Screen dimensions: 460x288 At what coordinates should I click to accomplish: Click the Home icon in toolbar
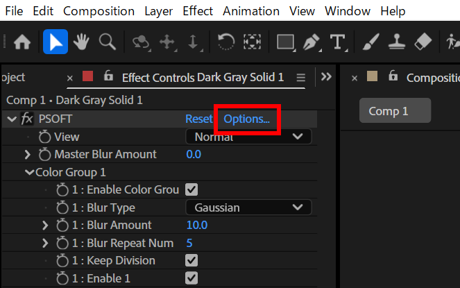22,42
